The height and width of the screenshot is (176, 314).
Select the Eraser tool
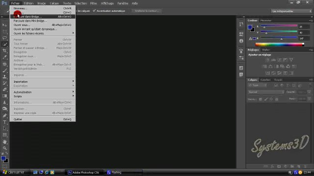tap(4, 89)
